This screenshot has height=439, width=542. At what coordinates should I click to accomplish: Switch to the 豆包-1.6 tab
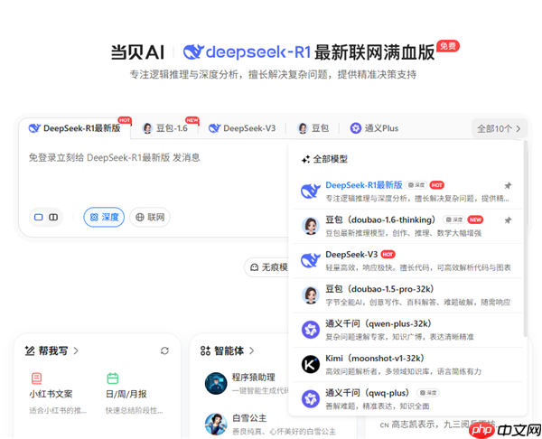pyautogui.click(x=165, y=128)
